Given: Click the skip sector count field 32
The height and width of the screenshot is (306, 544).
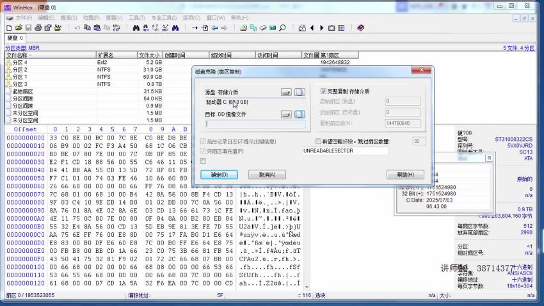Looking at the screenshot, I should (419, 141).
